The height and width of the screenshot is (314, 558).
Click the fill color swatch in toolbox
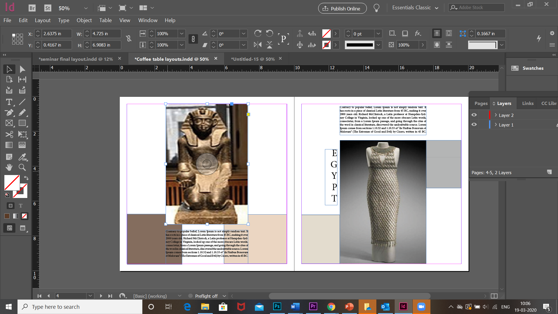(12, 183)
